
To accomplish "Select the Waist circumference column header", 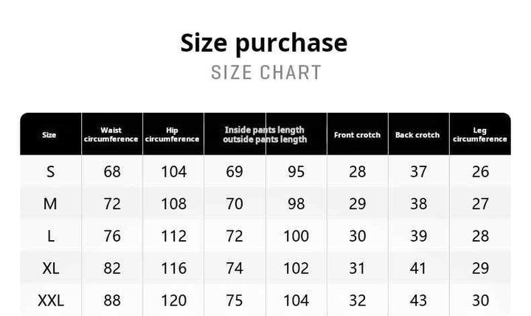I will (x=111, y=135).
